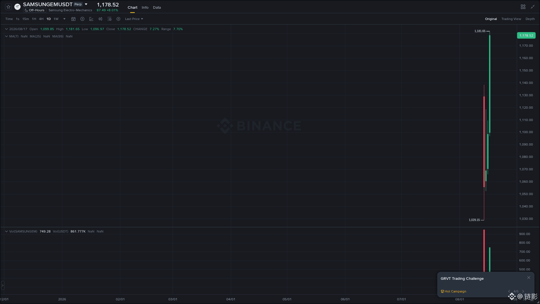
Task: Click the Perp contract tag
Action: pos(78,4)
